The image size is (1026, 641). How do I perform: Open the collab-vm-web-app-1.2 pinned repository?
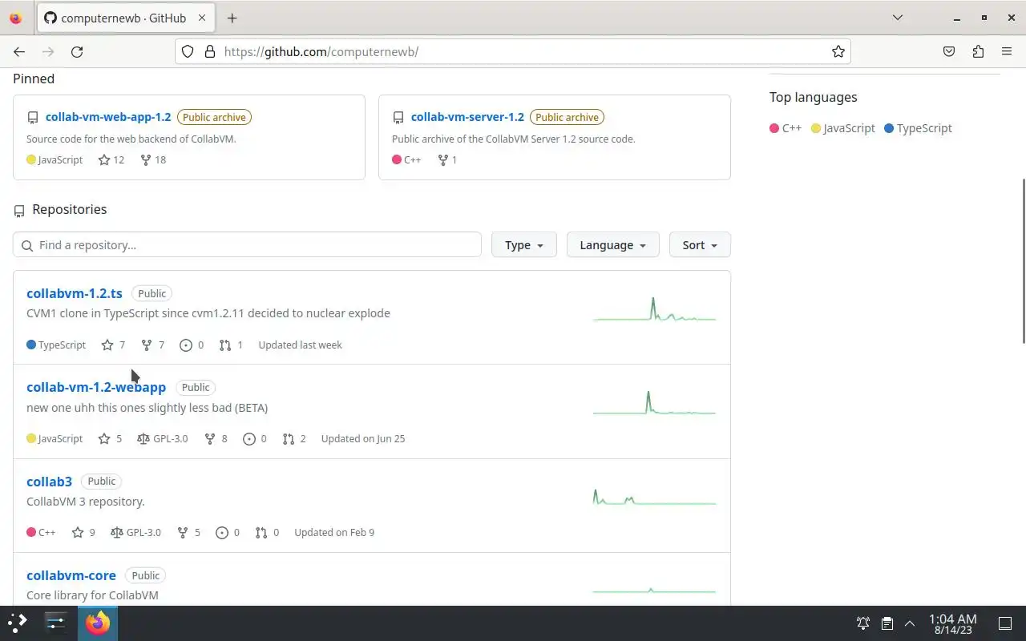(108, 117)
